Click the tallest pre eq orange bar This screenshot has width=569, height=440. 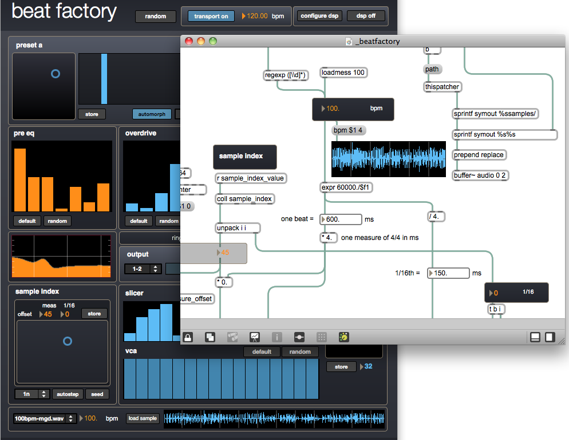click(20, 179)
